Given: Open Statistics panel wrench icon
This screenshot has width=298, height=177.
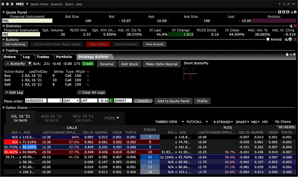Looking at the screenshot, I should [x=291, y=26].
